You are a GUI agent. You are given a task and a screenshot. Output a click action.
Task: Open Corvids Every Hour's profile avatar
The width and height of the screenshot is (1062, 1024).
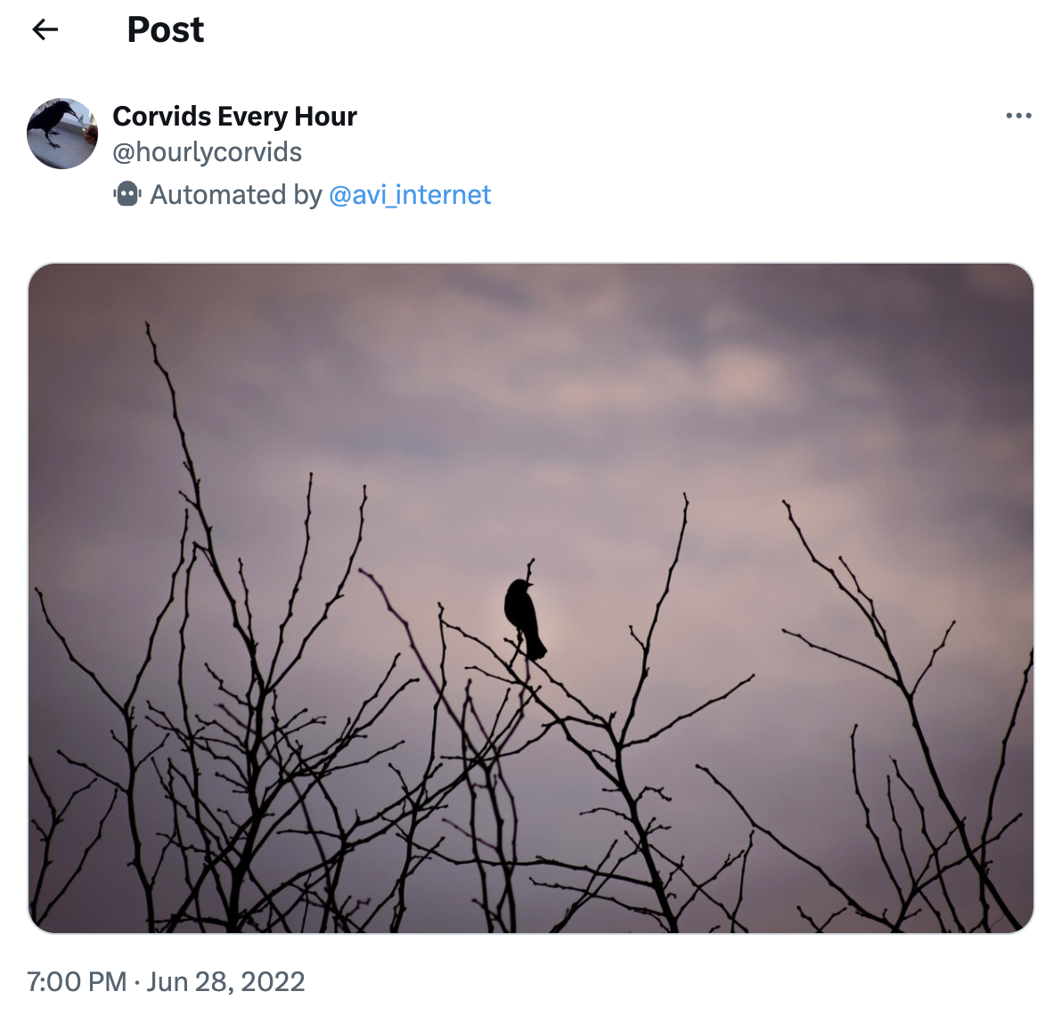62,134
